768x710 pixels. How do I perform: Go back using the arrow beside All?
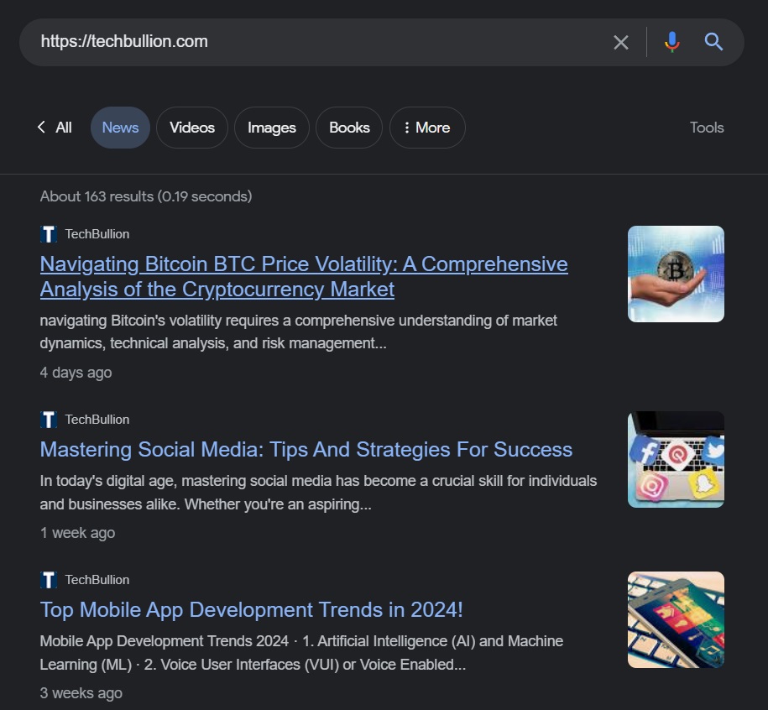click(x=42, y=128)
